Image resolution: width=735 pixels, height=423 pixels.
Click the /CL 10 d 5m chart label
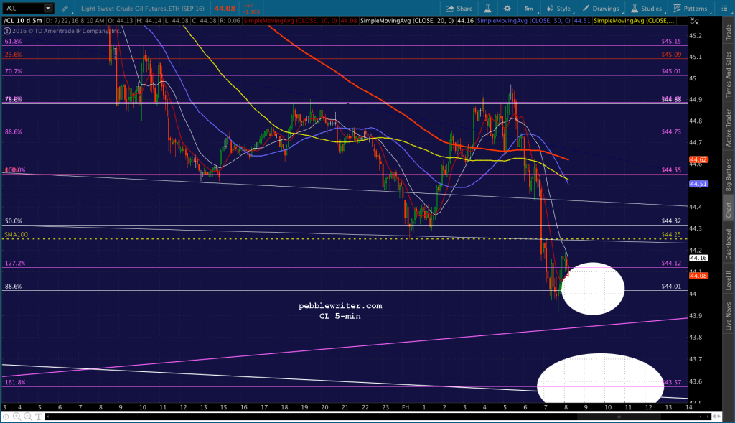click(x=23, y=21)
